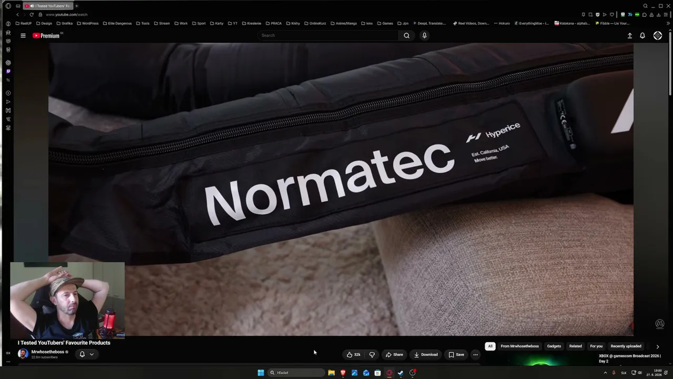Screen dimensions: 673x379
Task: Show next filter chips arrow
Action: click(657, 346)
